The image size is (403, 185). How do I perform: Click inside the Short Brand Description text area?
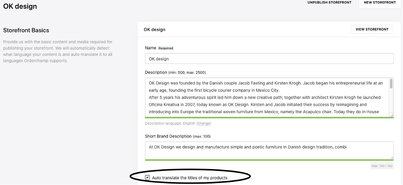click(269, 151)
